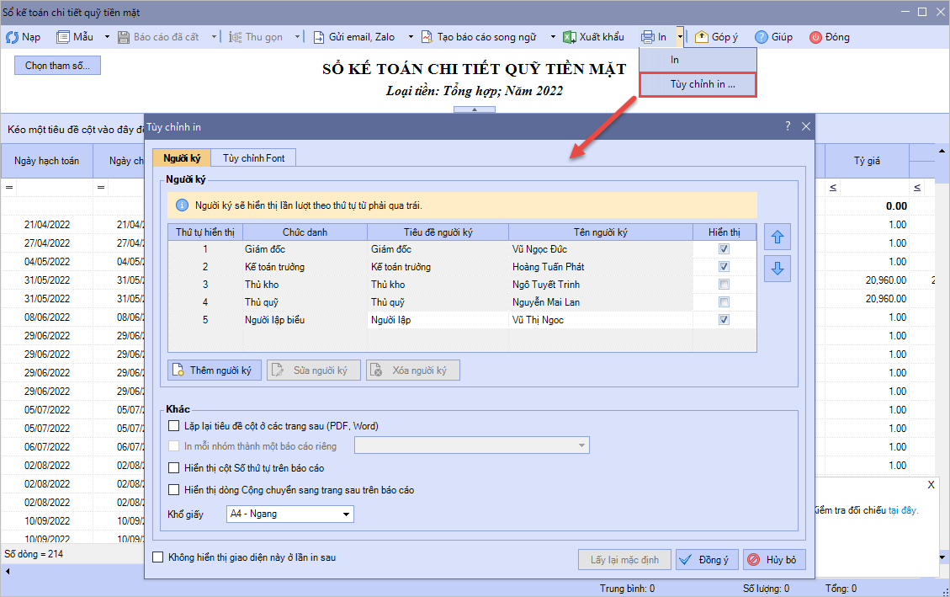Move signer up with up arrow
950x597 pixels.
777,237
